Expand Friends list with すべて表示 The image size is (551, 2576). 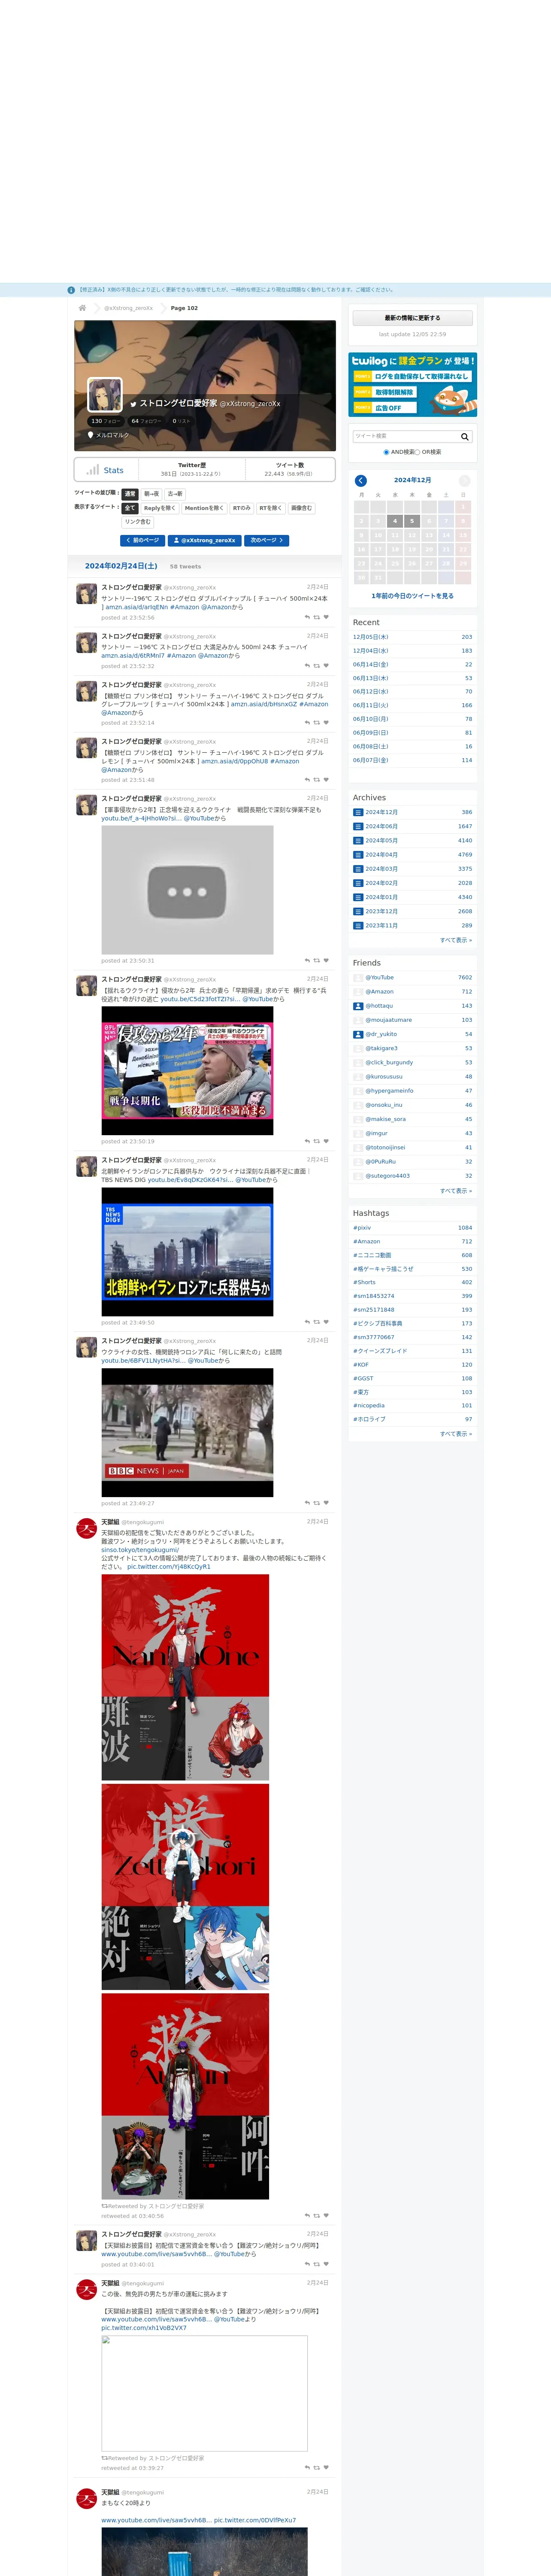pos(456,1191)
